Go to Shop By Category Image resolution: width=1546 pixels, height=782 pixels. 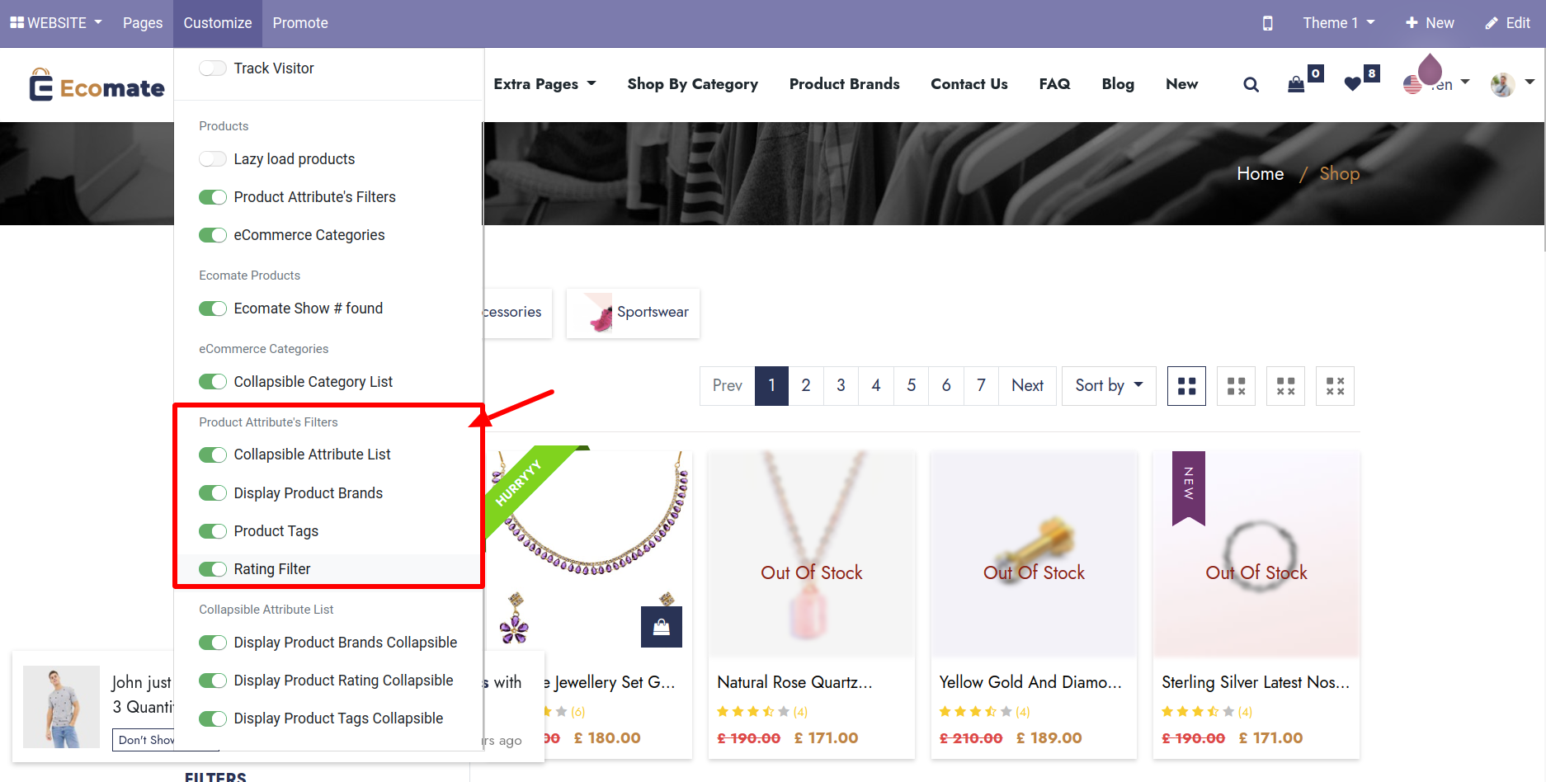pos(692,84)
